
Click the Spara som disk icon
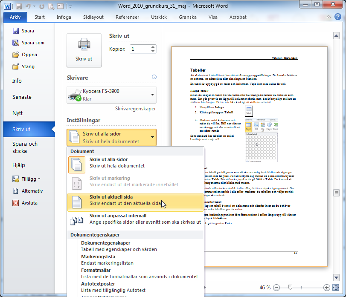click(x=16, y=43)
